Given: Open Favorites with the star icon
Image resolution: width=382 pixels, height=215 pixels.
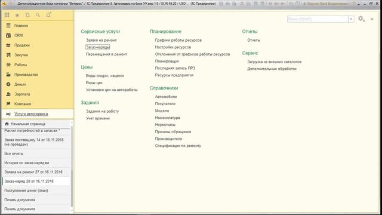Looking at the screenshot, I should [x=17, y=15].
